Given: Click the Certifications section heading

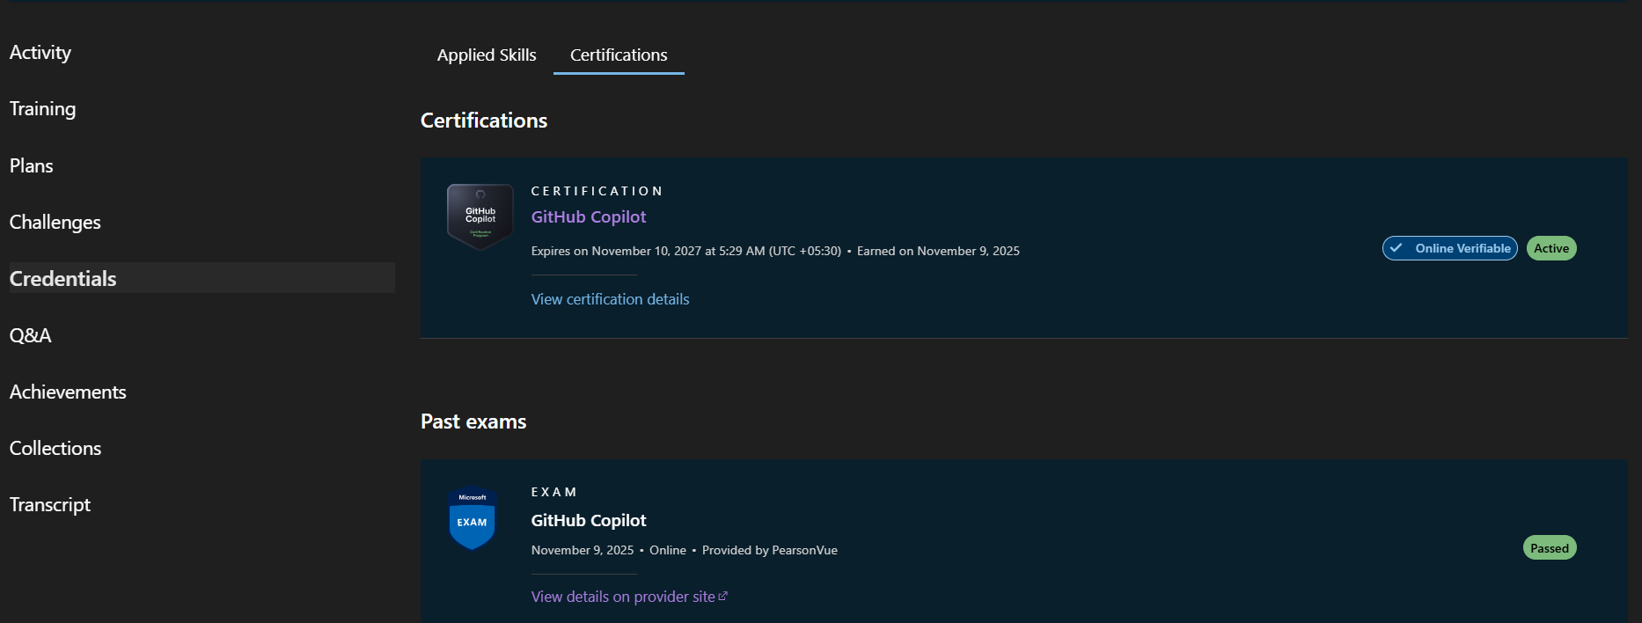Looking at the screenshot, I should (x=484, y=121).
